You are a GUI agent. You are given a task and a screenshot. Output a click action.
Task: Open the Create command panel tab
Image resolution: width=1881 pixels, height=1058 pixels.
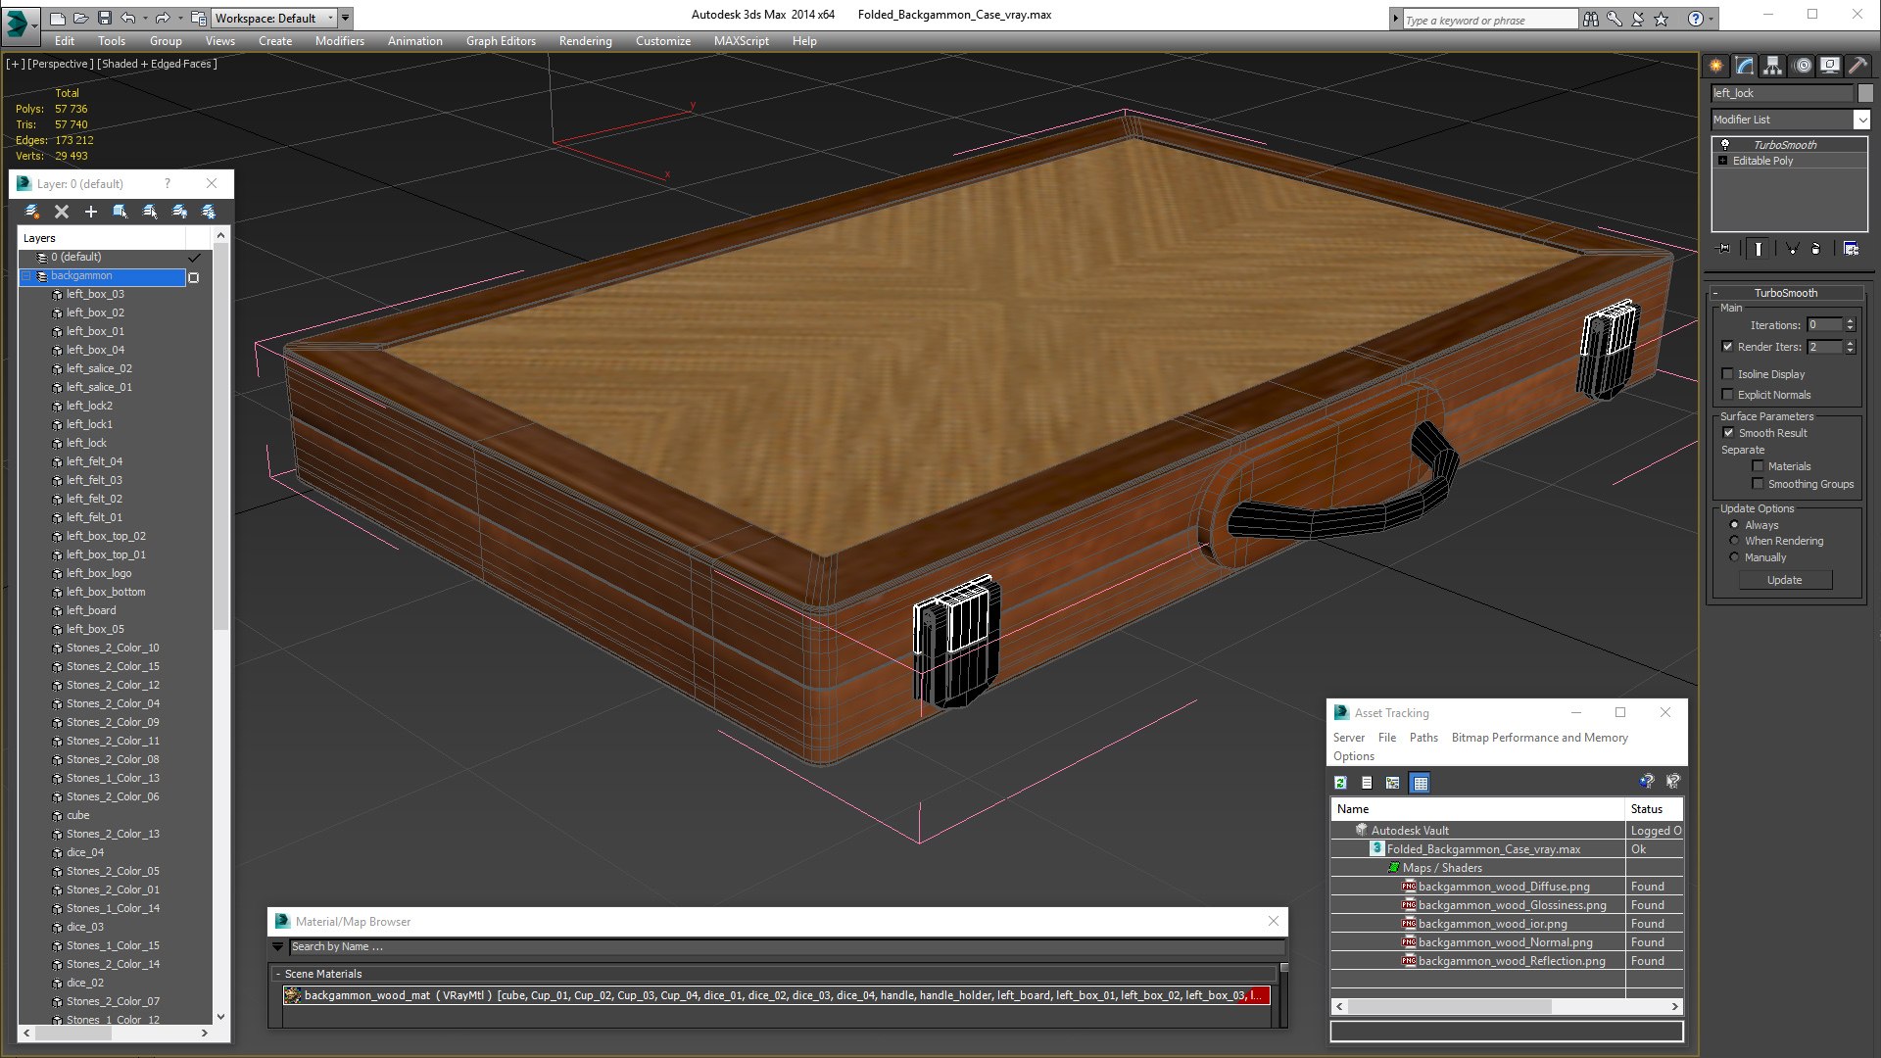[1716, 66]
